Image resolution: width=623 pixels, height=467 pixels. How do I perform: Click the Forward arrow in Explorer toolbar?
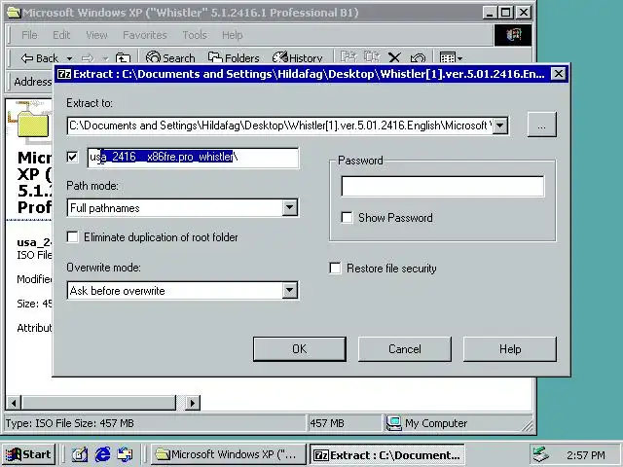[x=88, y=58]
